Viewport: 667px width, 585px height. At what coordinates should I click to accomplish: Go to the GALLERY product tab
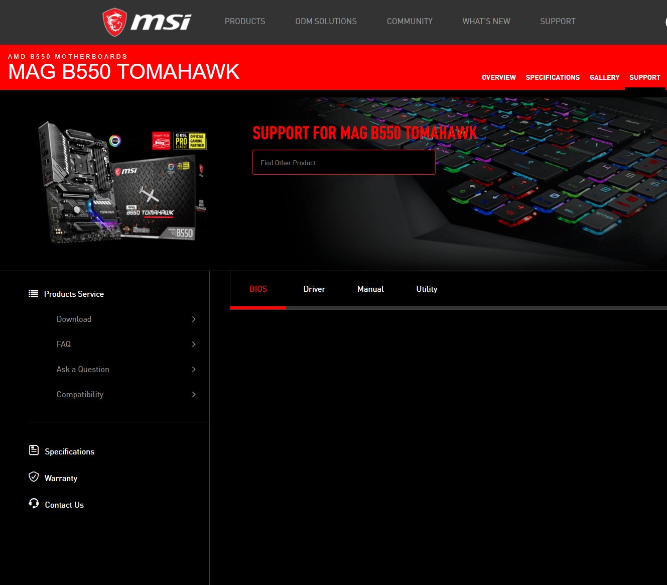point(604,77)
